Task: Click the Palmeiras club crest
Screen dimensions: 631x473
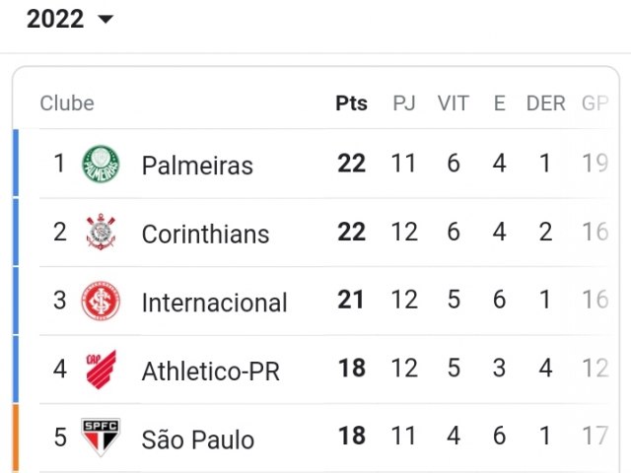Action: click(101, 165)
